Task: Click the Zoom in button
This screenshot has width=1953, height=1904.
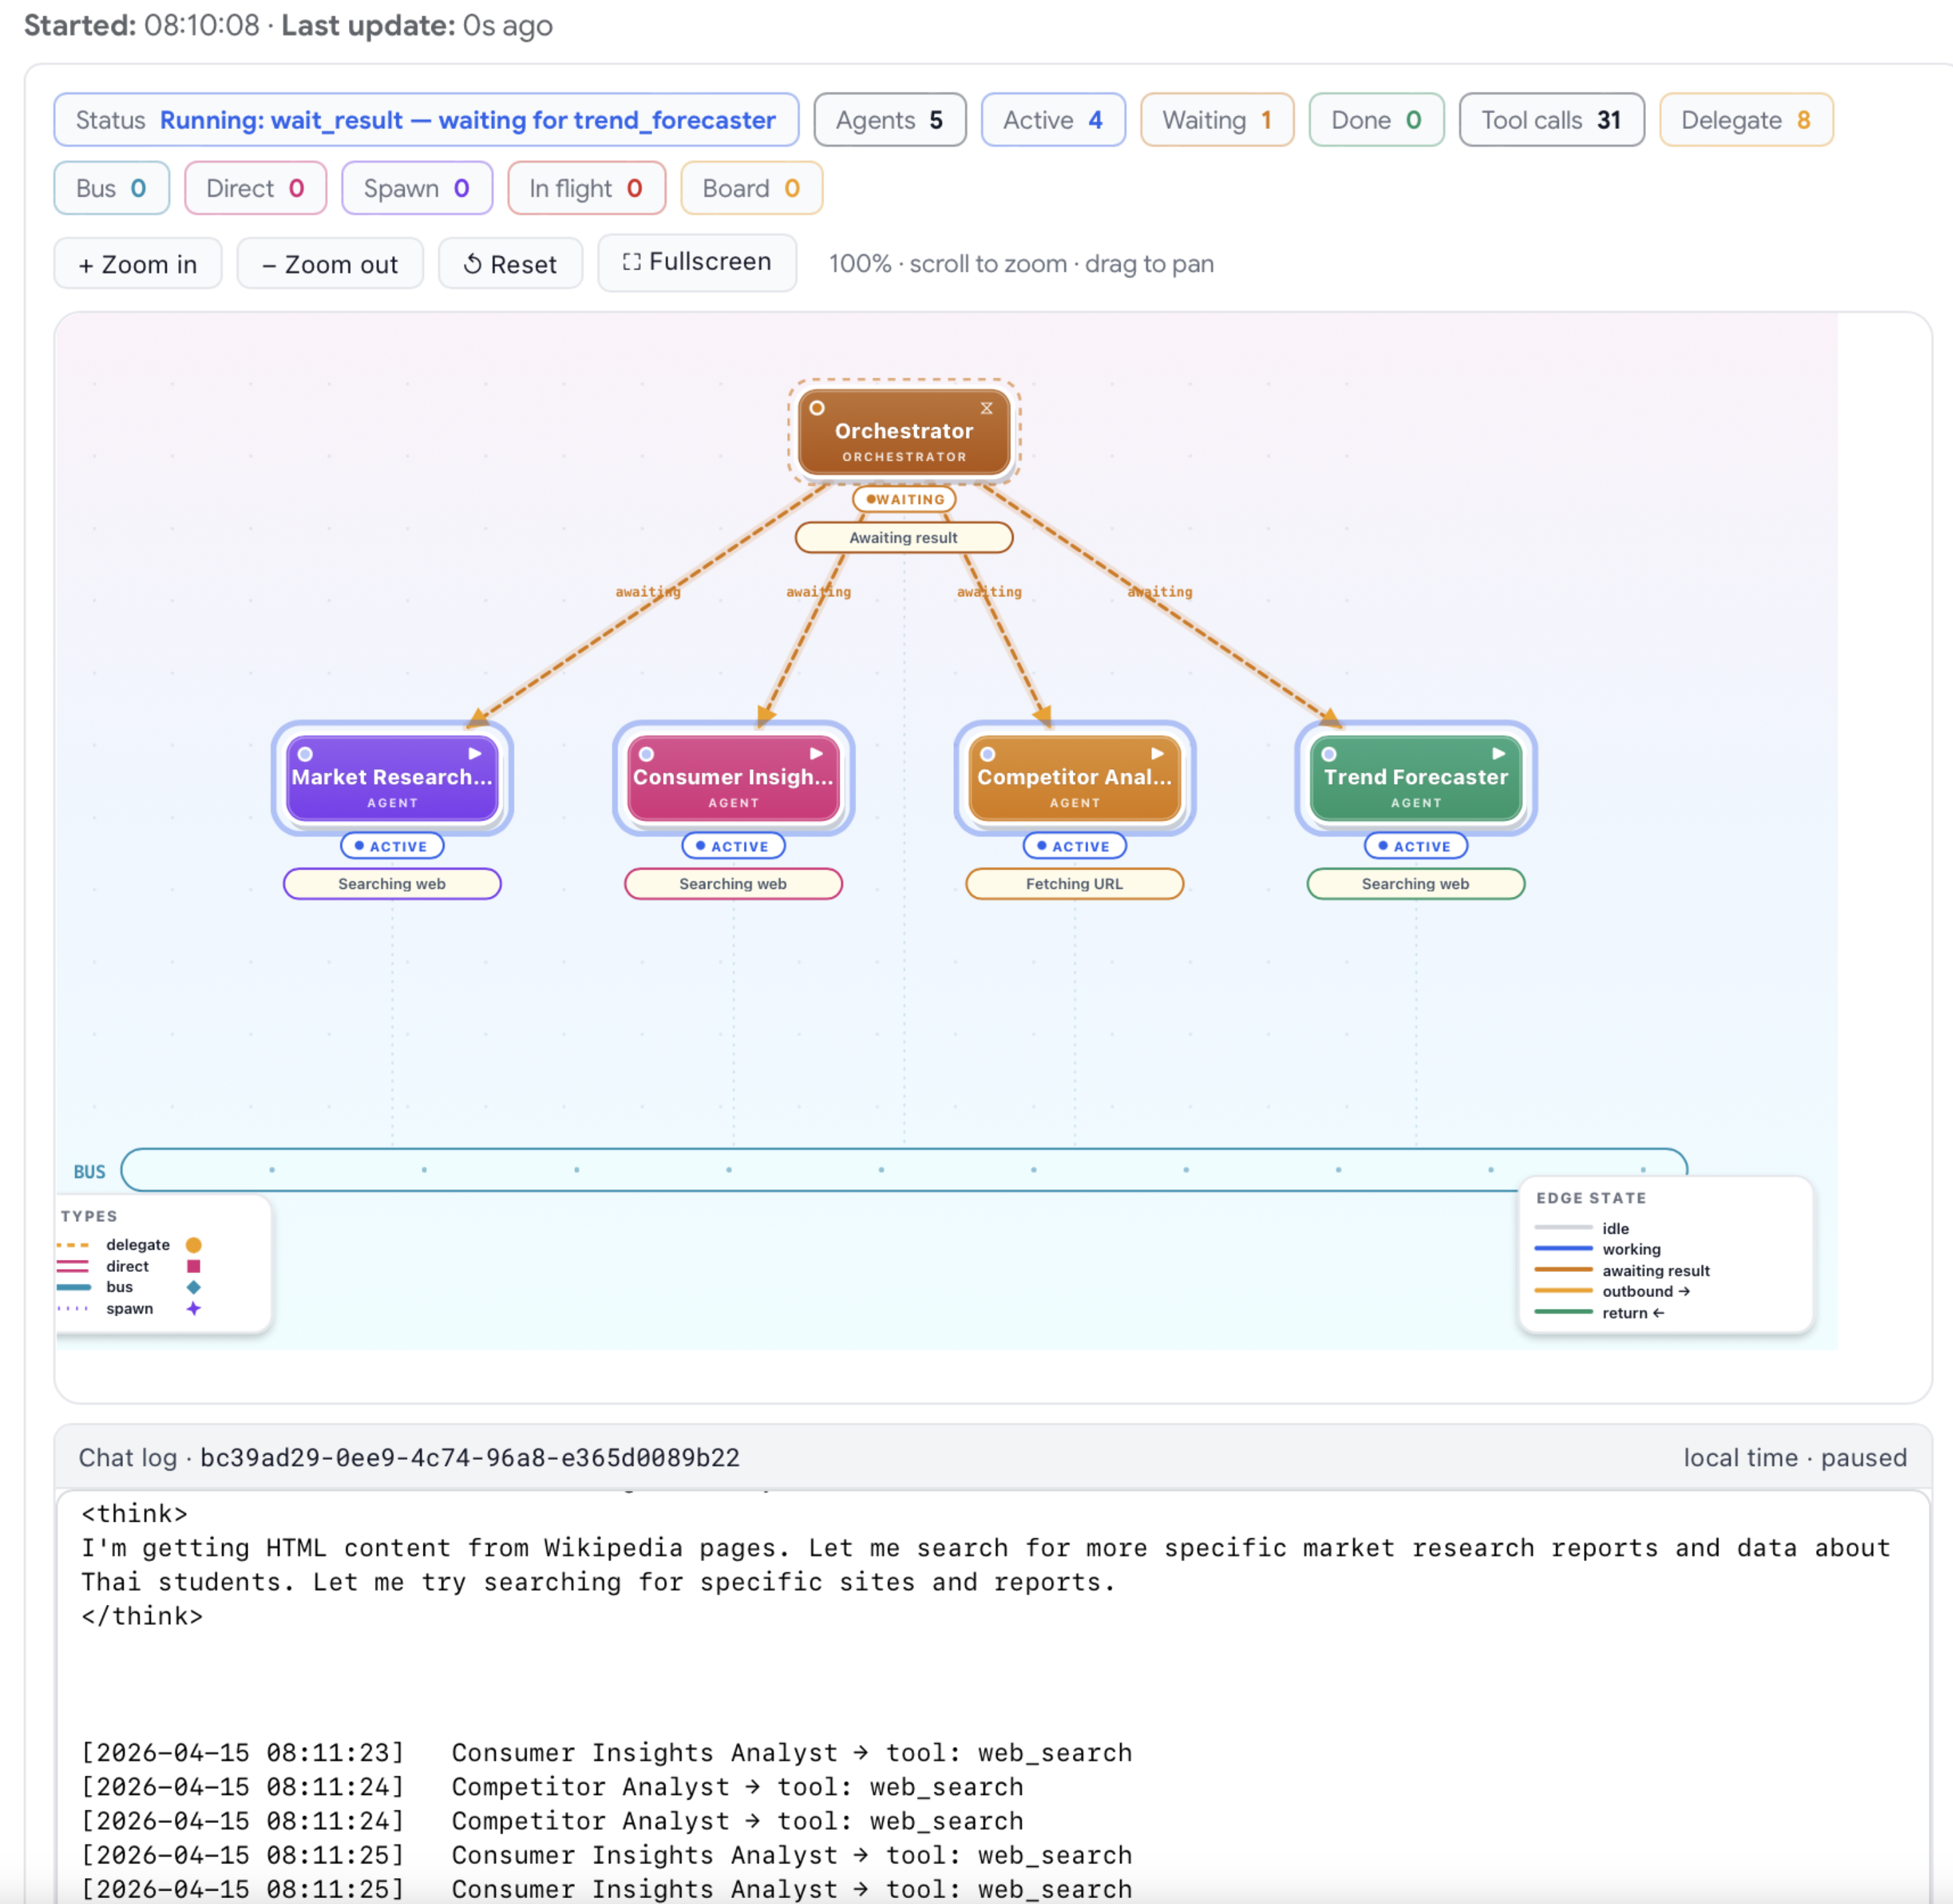Action: pyautogui.click(x=138, y=264)
